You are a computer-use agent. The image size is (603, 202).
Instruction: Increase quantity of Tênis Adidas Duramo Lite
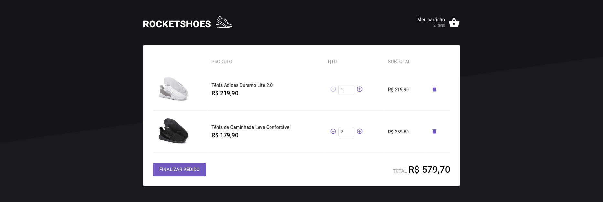[x=360, y=89]
